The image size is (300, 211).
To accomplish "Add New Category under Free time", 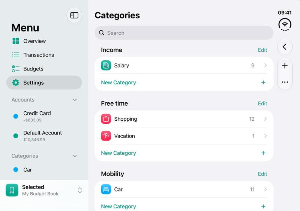I will click(x=184, y=153).
